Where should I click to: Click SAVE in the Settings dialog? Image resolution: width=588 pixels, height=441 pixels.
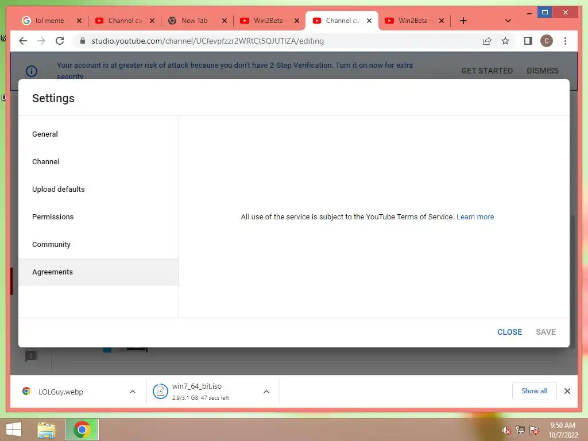546,332
